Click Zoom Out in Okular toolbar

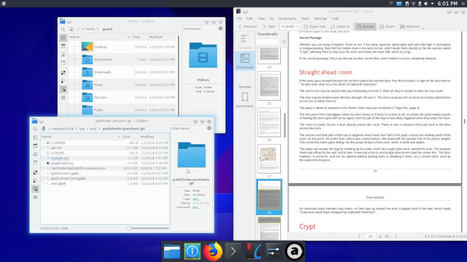(x=315, y=26)
